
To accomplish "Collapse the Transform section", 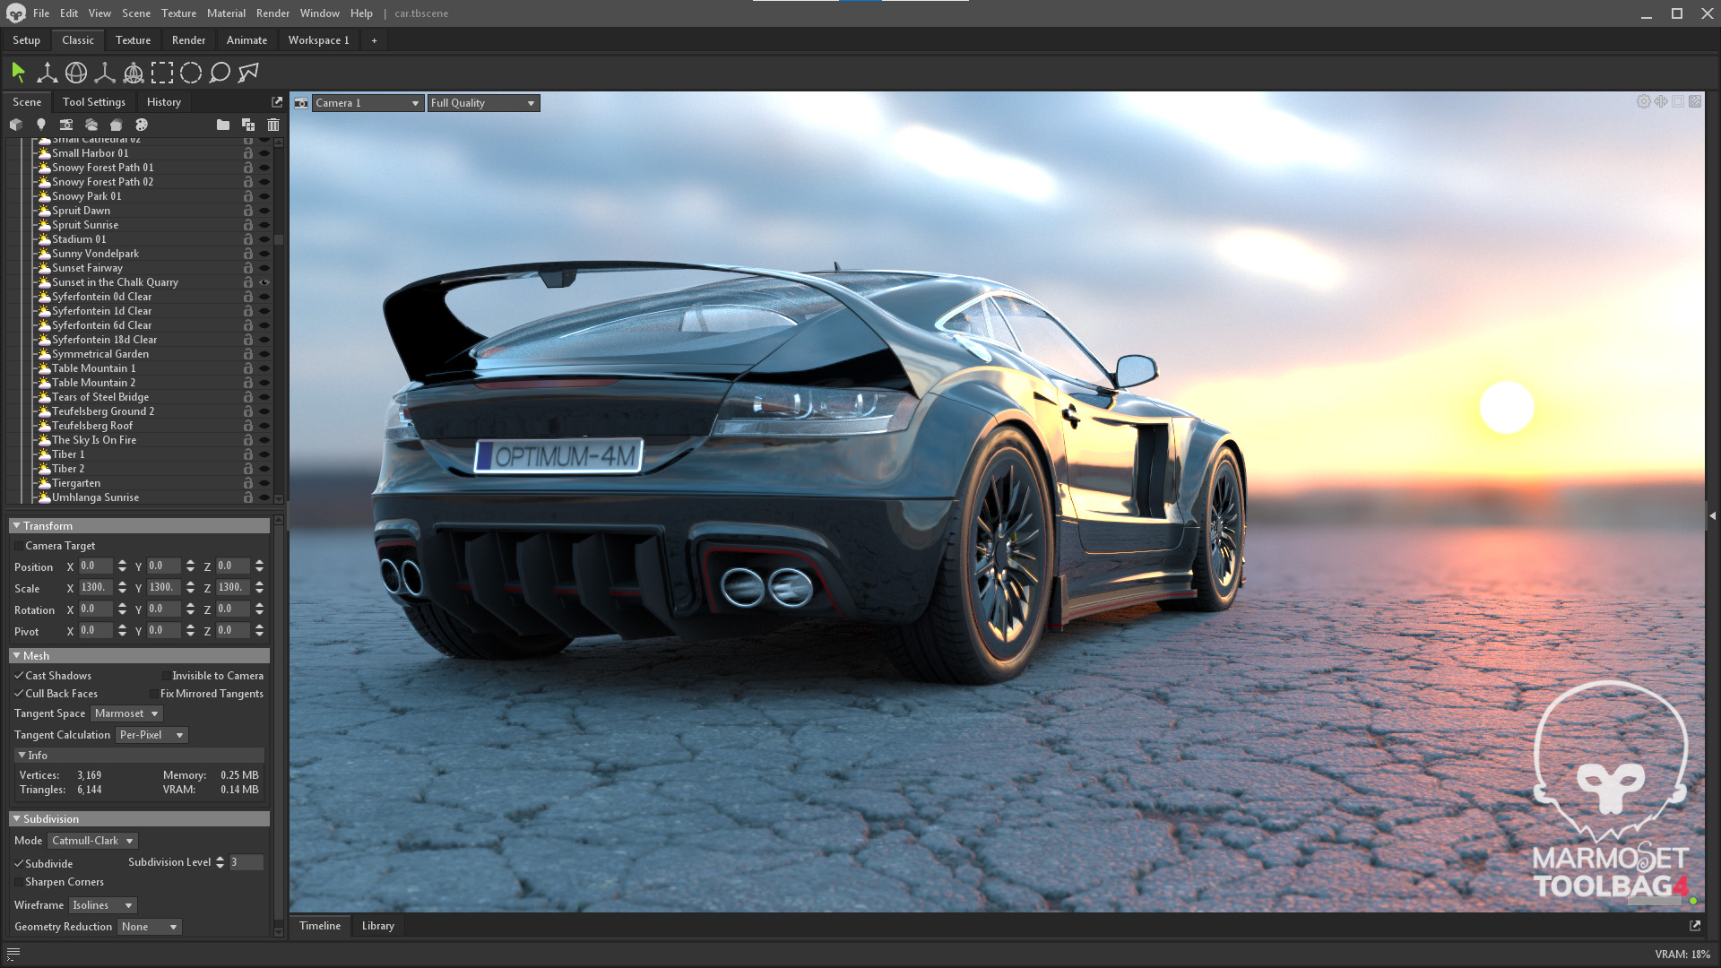I will tap(16, 526).
